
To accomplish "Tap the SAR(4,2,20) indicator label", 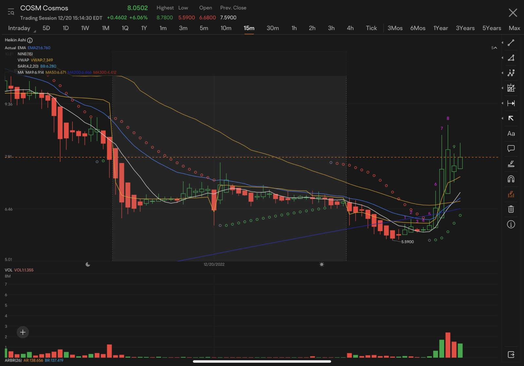I will tap(28, 66).
